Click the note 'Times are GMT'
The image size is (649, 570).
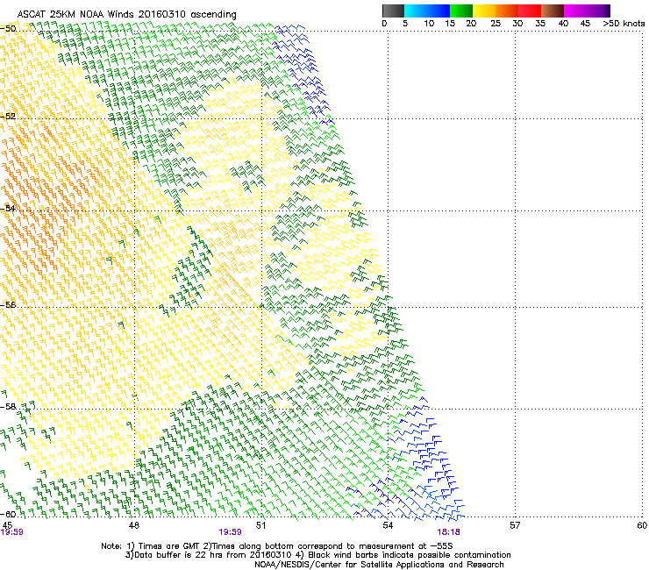pos(168,546)
